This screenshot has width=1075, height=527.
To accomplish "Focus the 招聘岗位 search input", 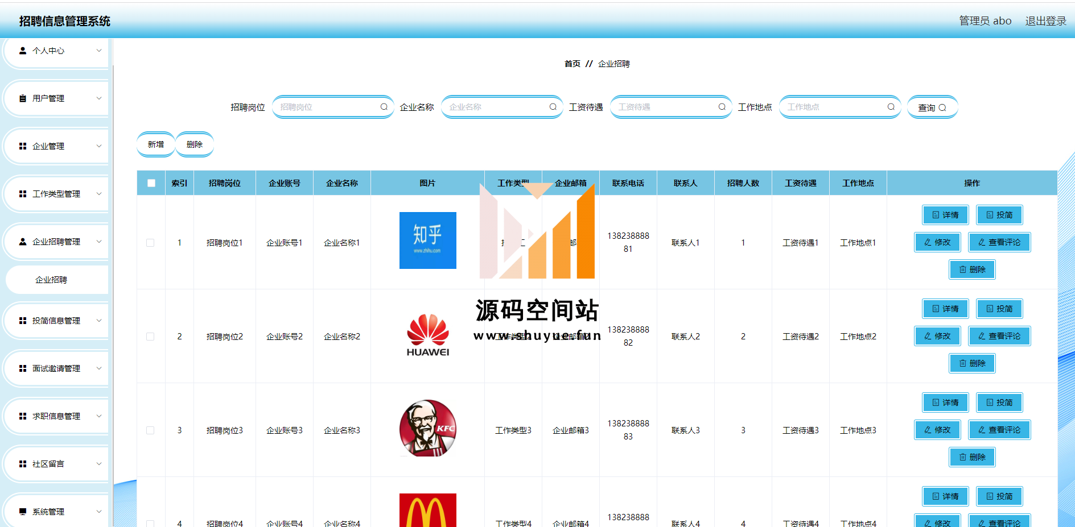I will point(333,107).
